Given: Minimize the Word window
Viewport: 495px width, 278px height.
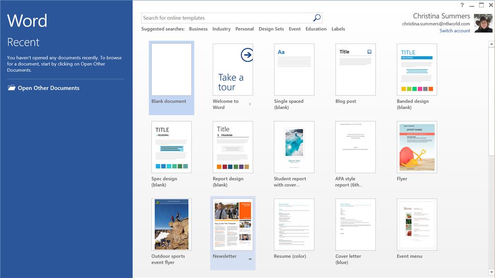Looking at the screenshot, I should tap(472, 5).
